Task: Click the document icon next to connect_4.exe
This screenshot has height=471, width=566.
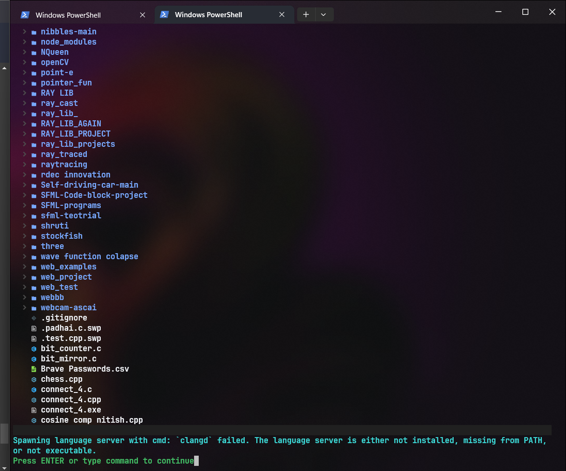Action: [33, 410]
